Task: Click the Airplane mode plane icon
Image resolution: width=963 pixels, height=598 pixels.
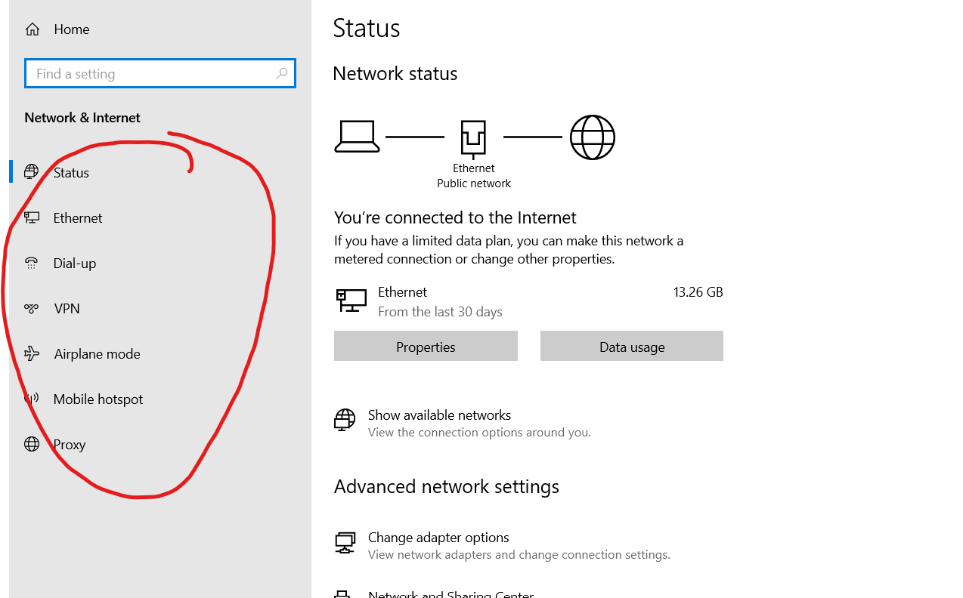Action: coord(31,353)
